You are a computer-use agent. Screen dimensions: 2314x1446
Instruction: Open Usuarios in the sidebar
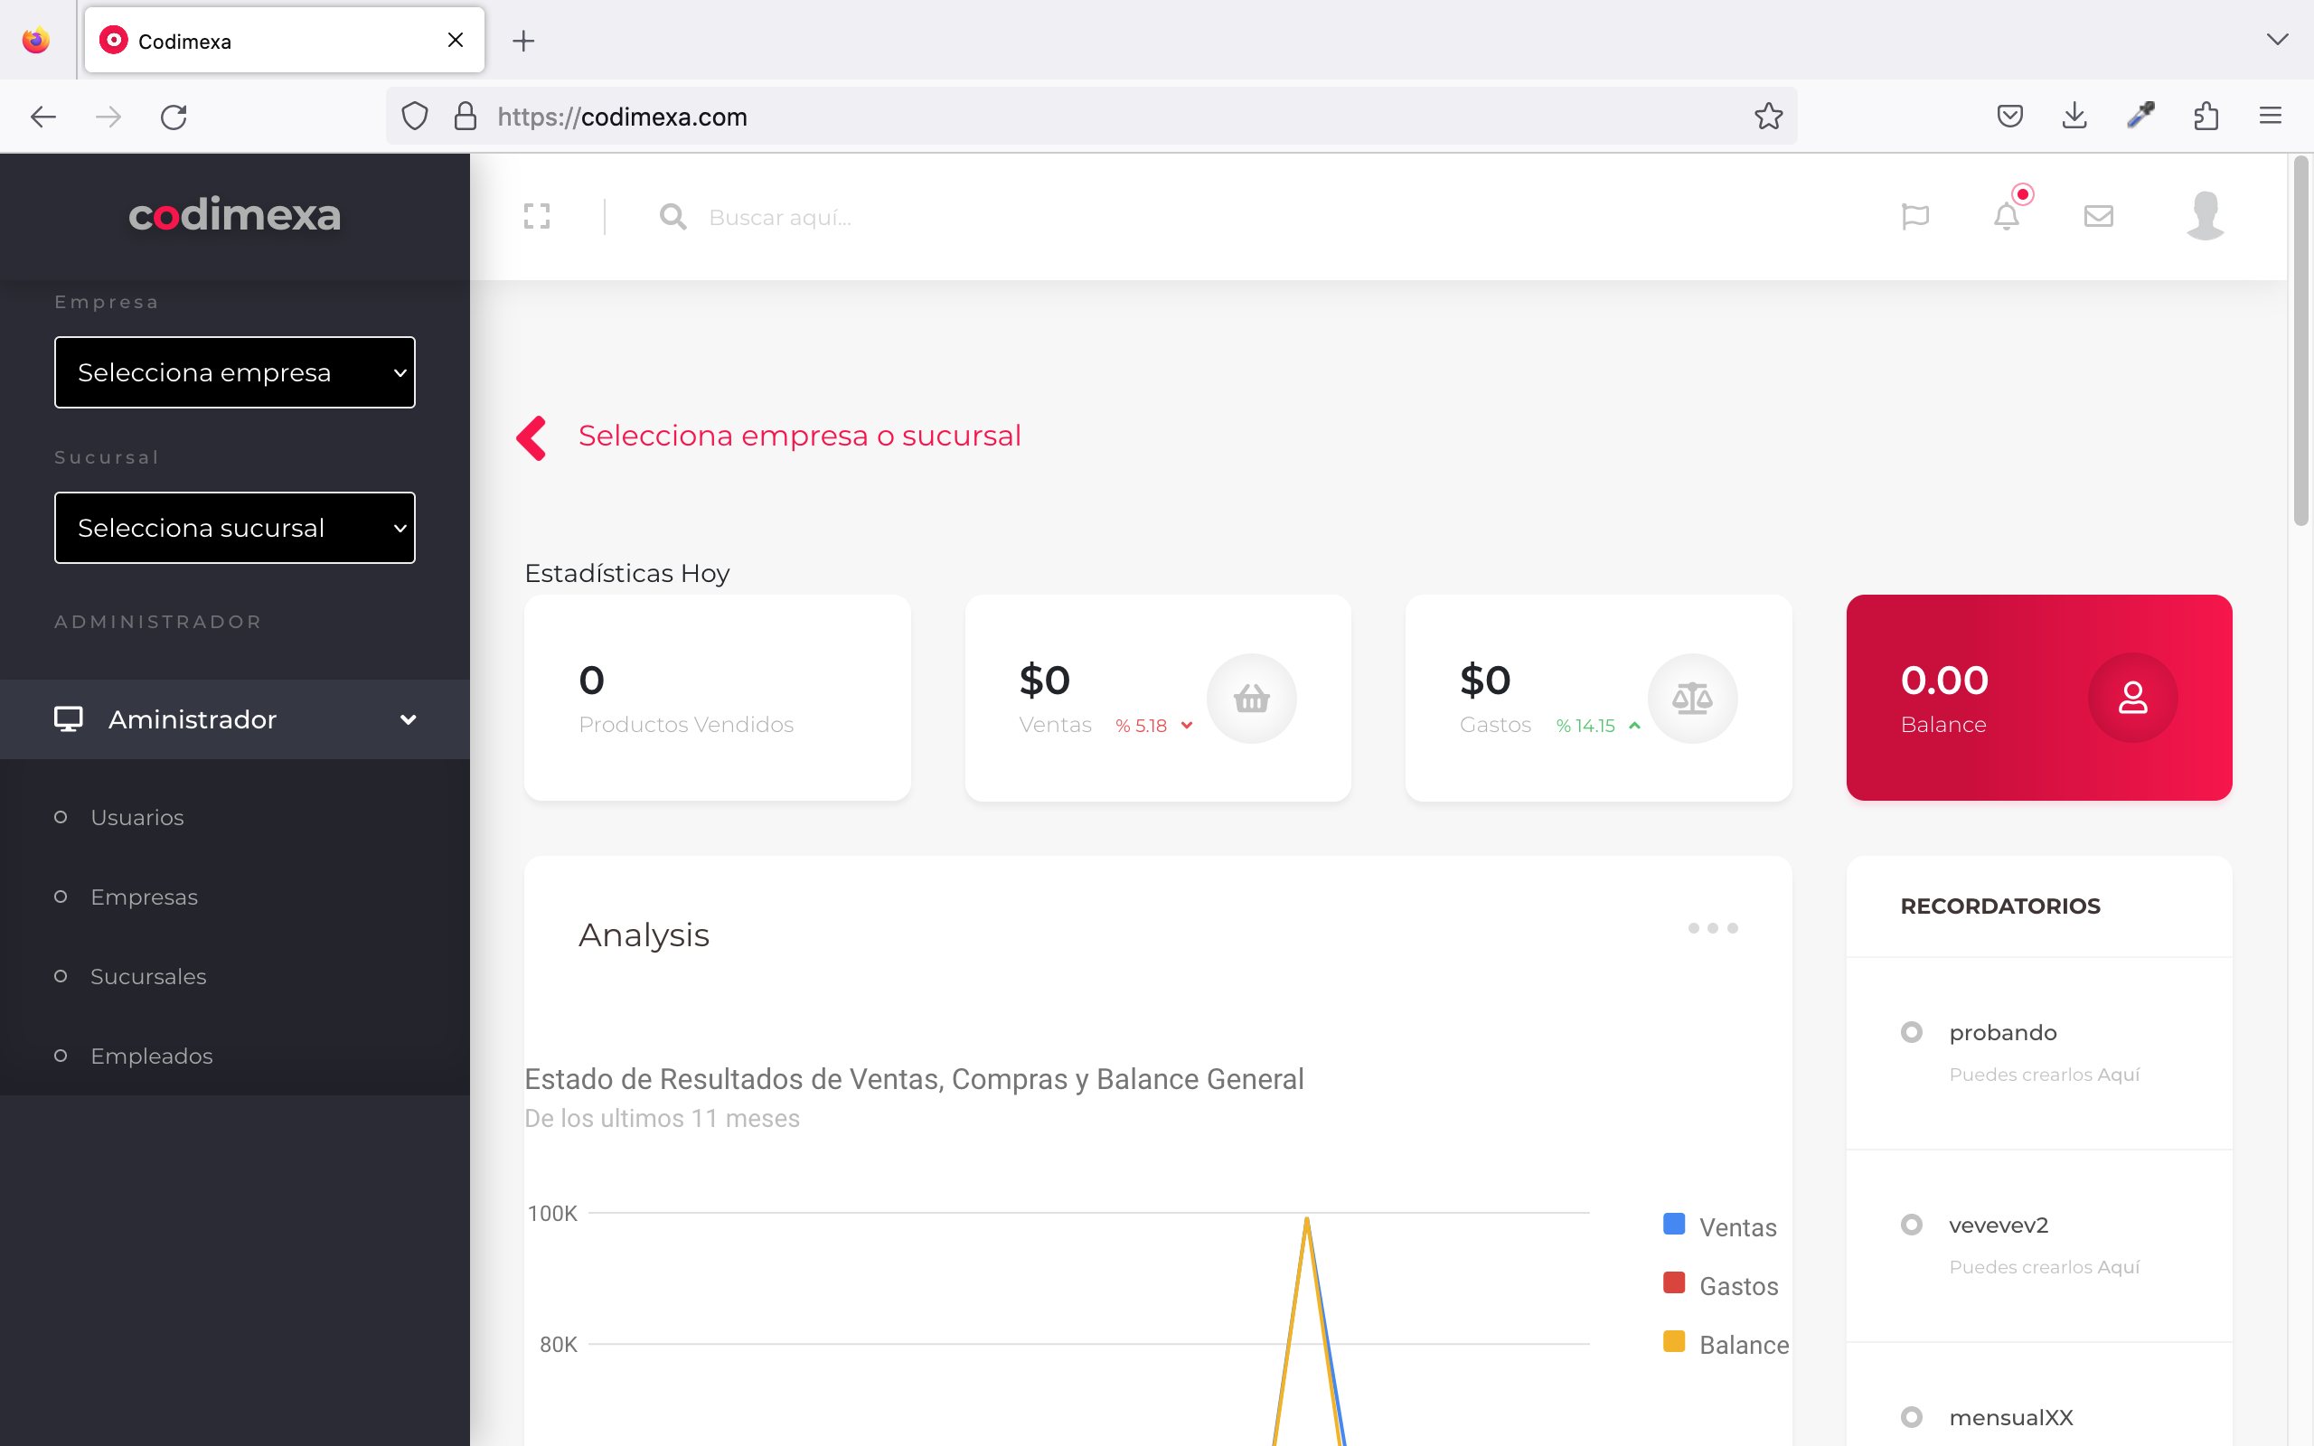[x=136, y=818]
